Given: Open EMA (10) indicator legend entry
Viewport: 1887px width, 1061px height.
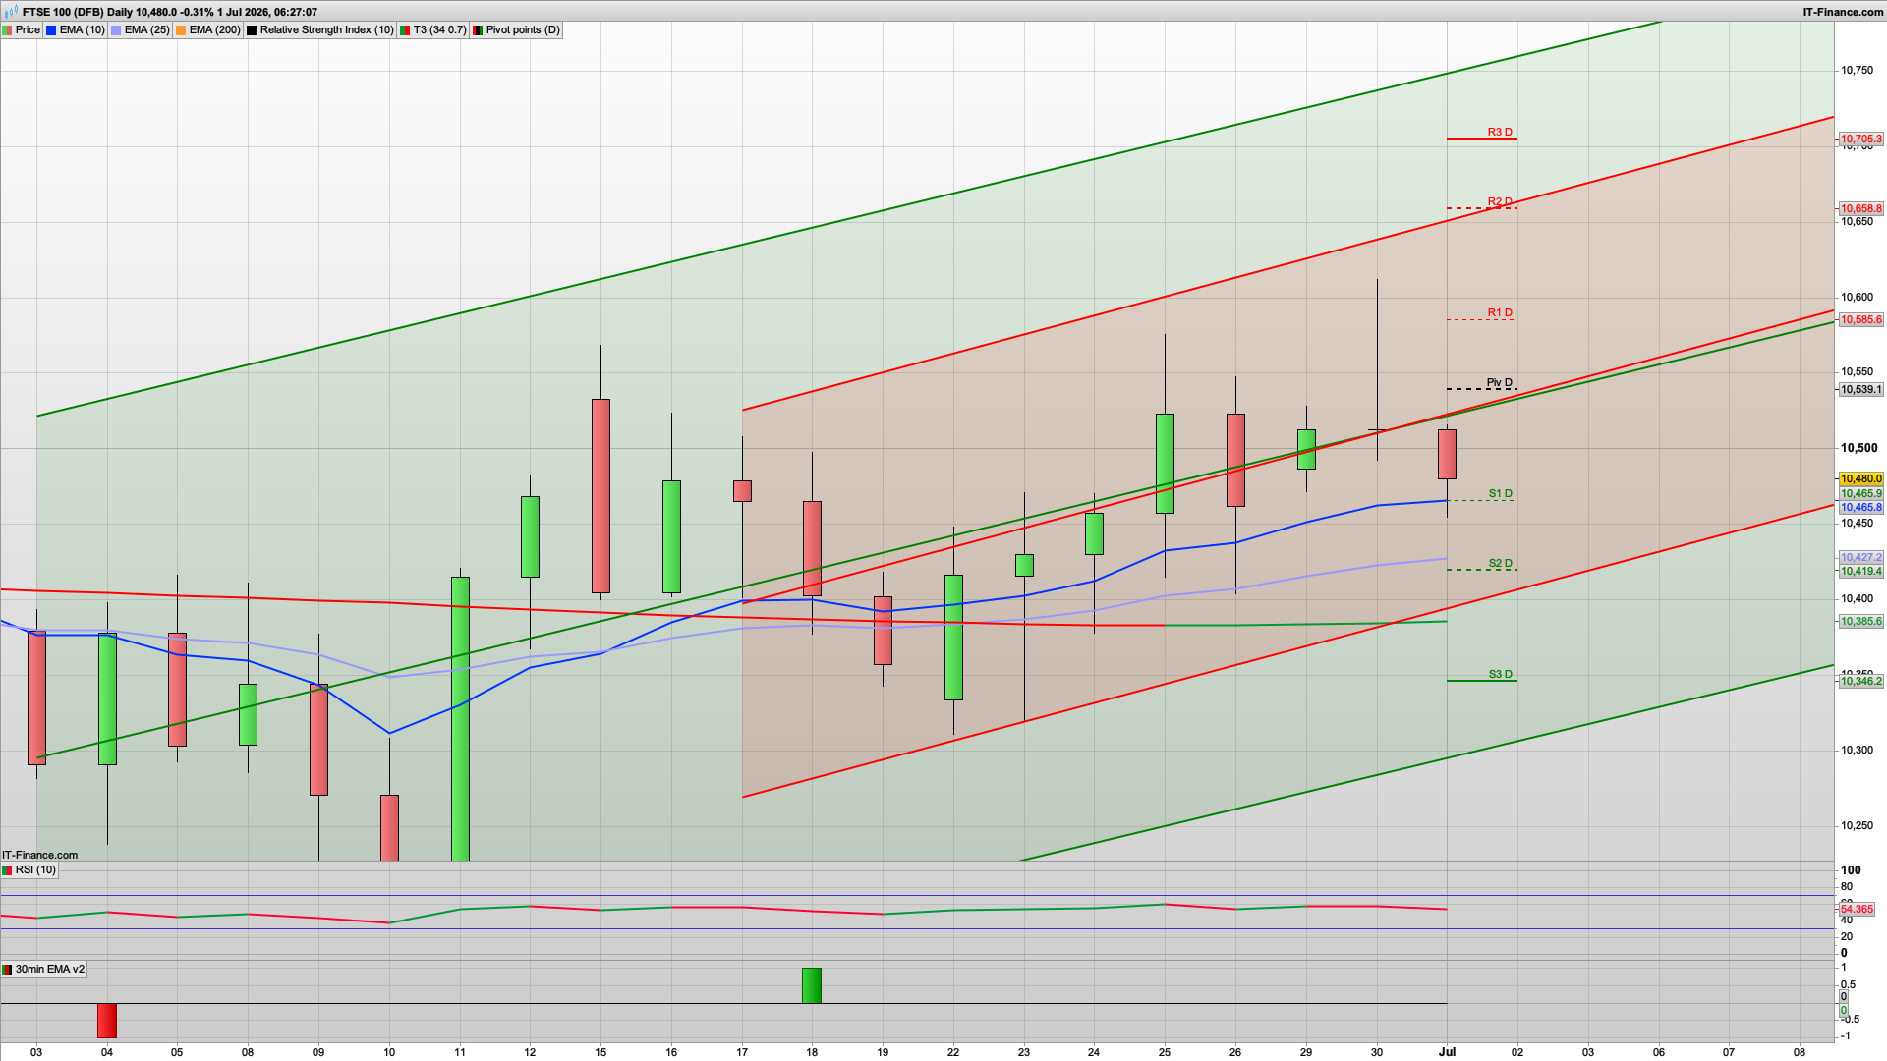Looking at the screenshot, I should pyautogui.click(x=76, y=29).
